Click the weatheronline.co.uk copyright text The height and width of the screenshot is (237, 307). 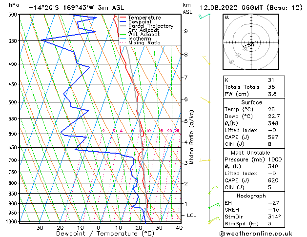(256, 234)
